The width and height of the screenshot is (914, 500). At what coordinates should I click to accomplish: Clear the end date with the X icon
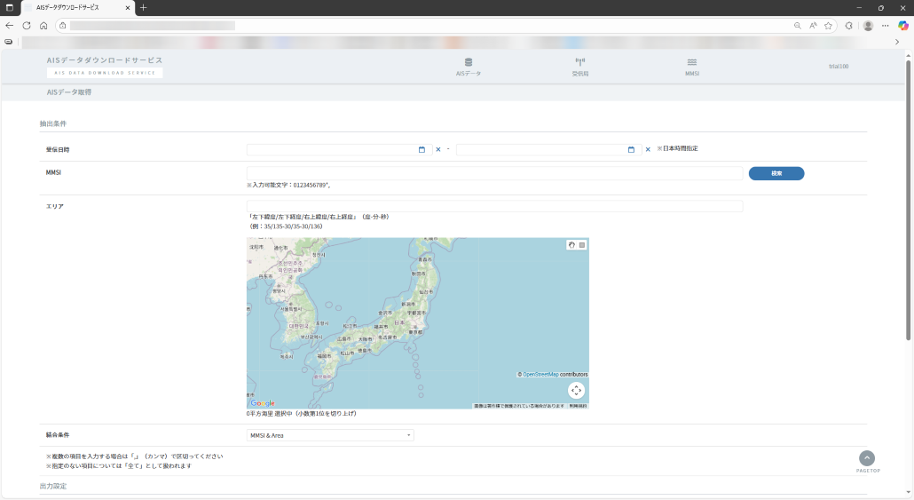(648, 149)
